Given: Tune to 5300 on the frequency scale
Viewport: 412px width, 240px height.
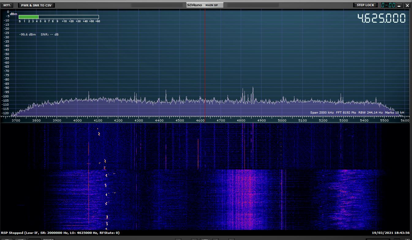Looking at the screenshot, I should [343, 121].
